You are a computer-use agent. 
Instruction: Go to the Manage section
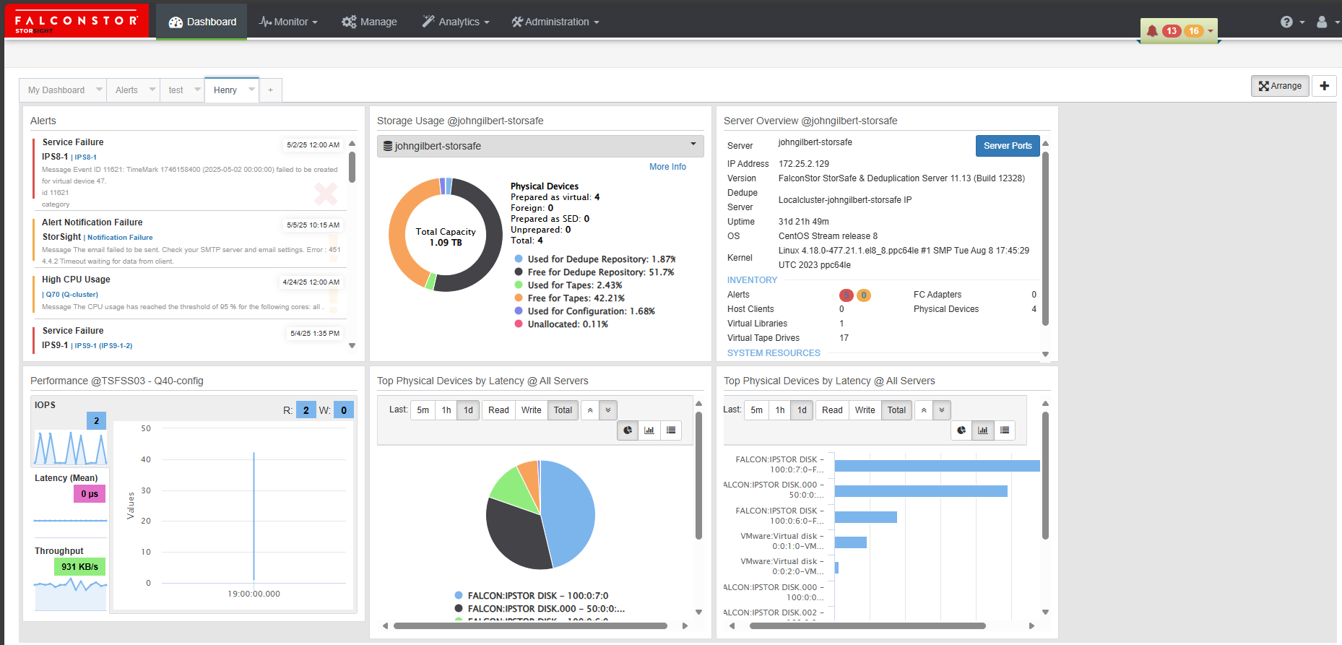tap(369, 22)
